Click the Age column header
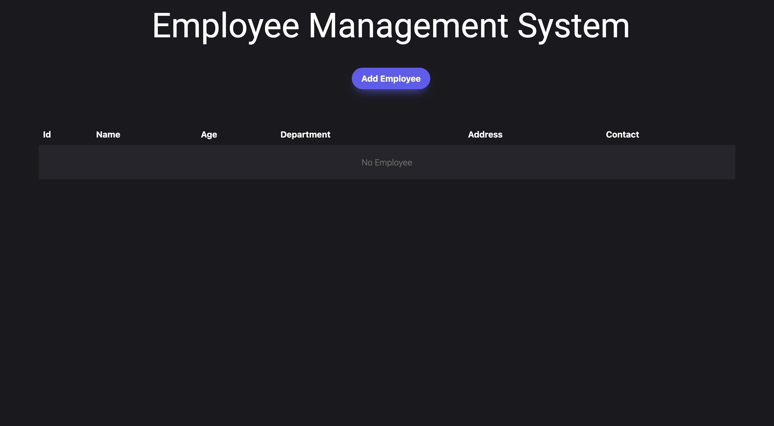Viewport: 774px width, 426px height. tap(209, 135)
